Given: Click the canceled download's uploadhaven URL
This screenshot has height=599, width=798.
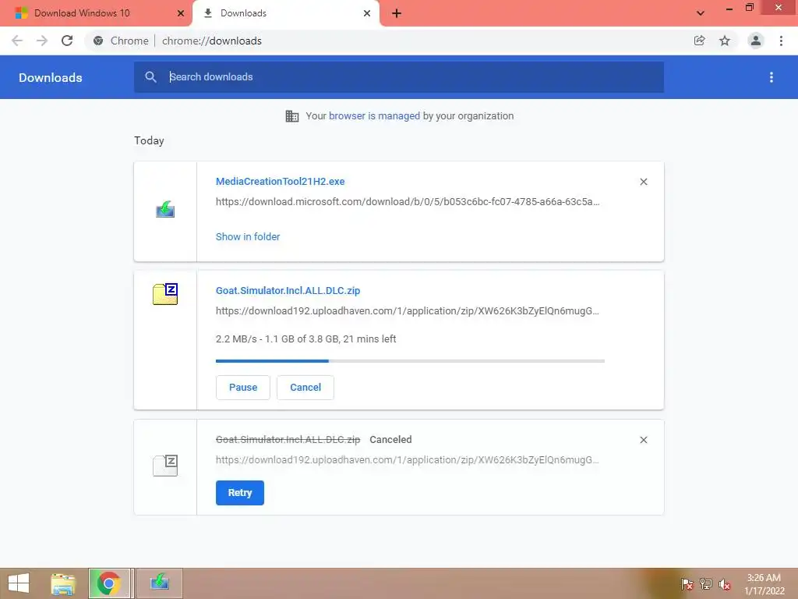Looking at the screenshot, I should [408, 460].
